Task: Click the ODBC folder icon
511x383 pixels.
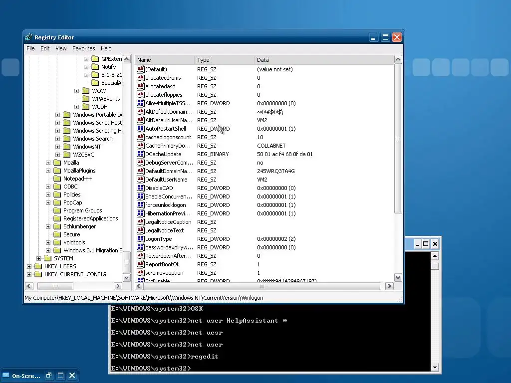Action: [57, 187]
